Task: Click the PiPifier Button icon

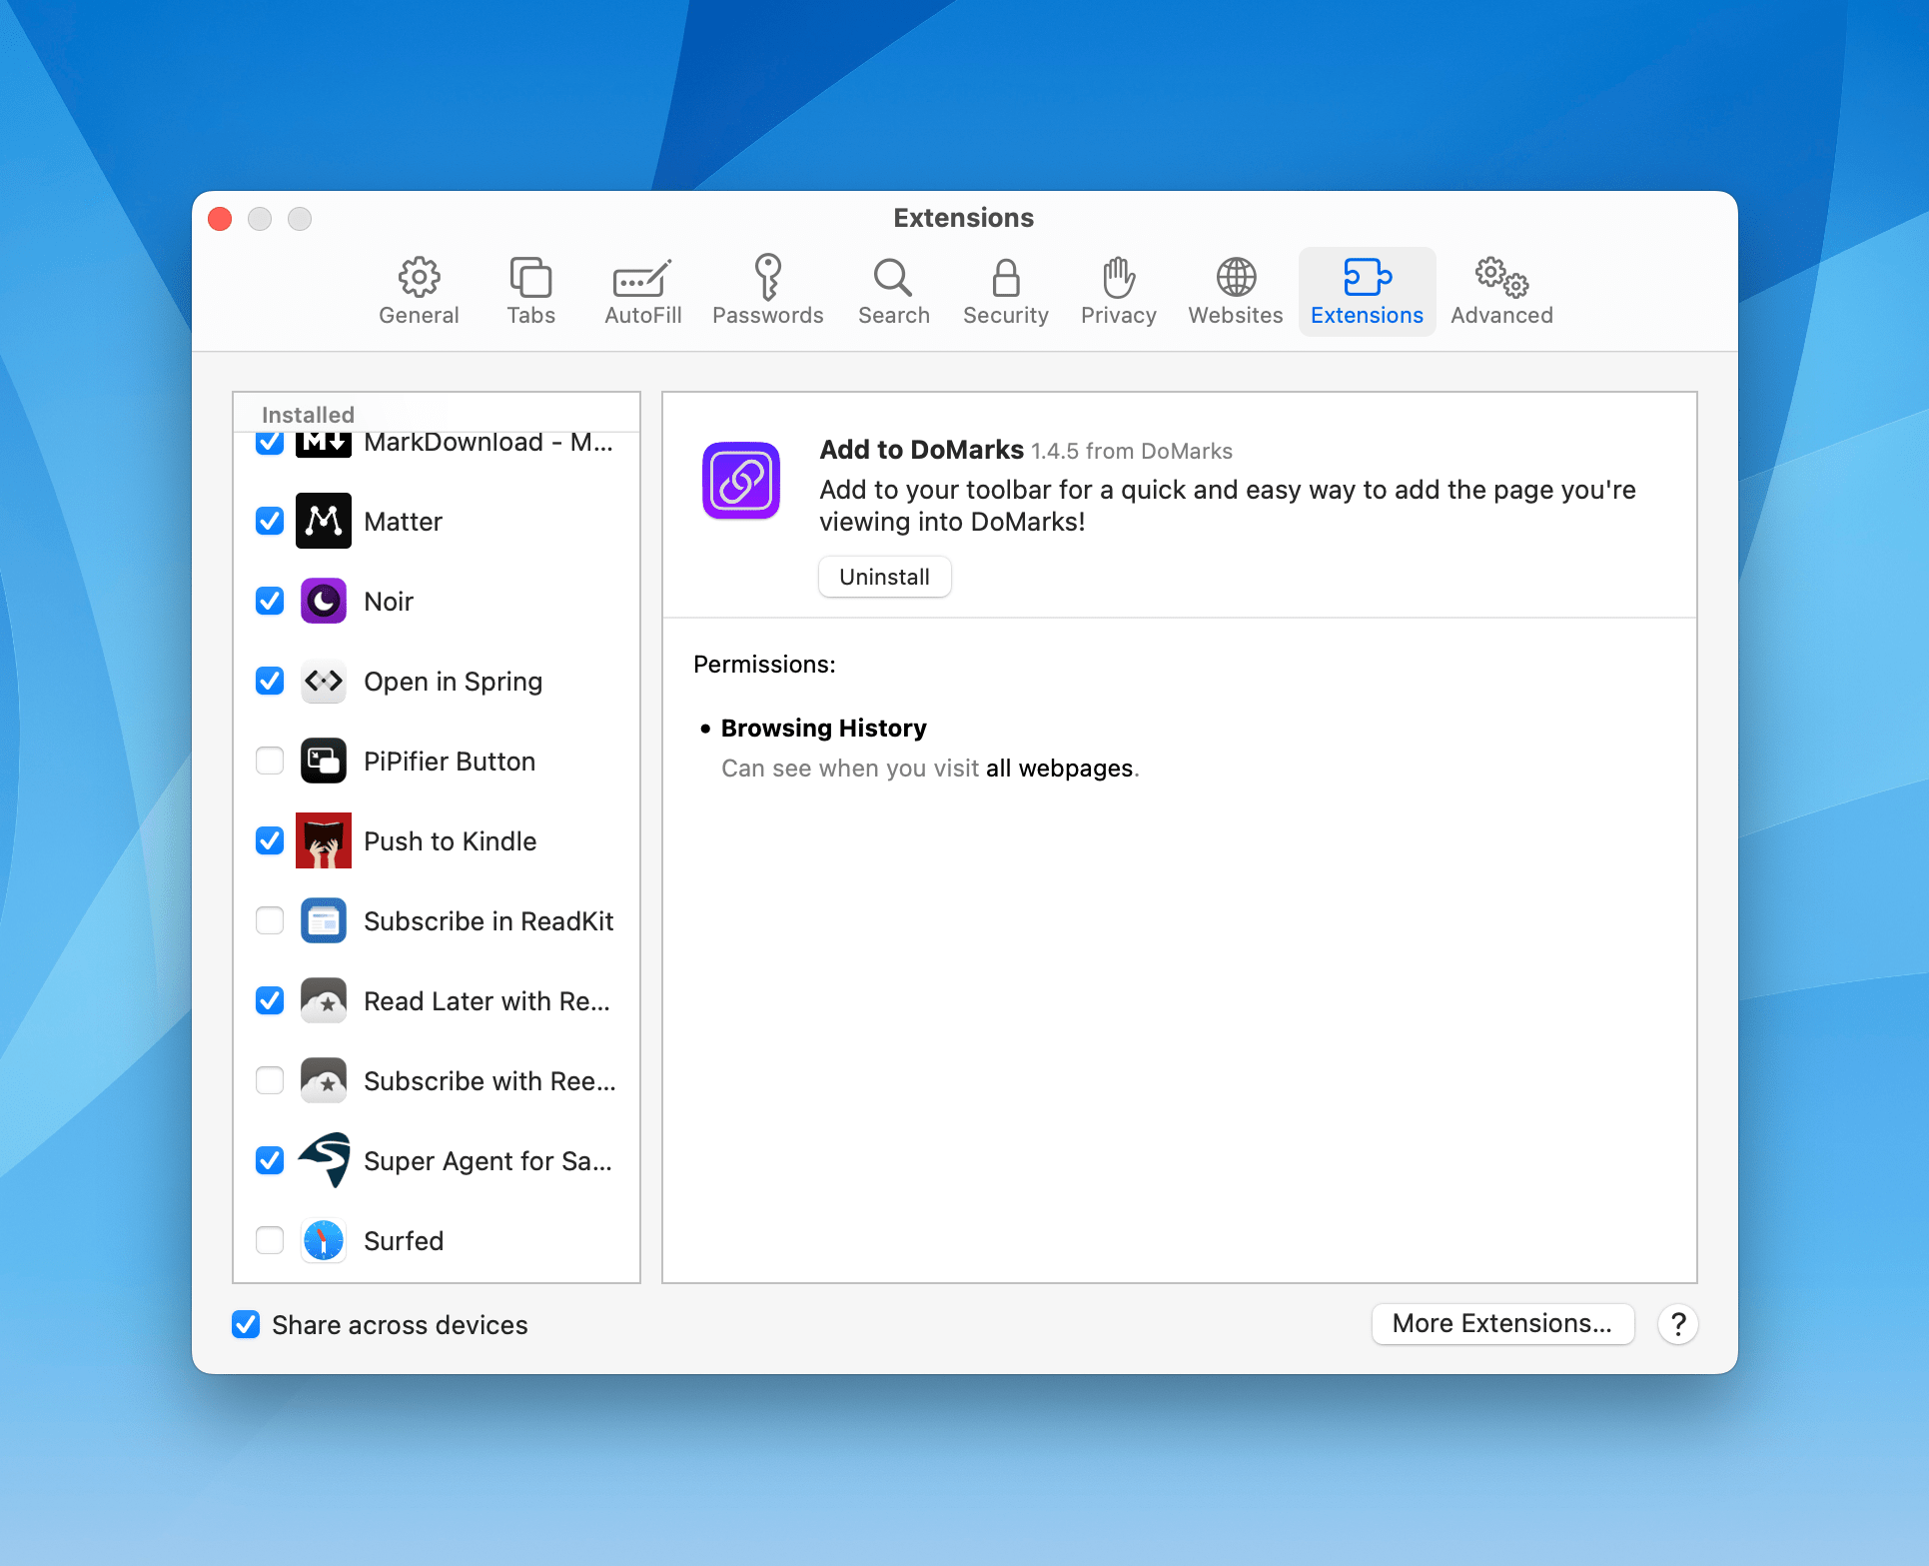Action: click(324, 761)
